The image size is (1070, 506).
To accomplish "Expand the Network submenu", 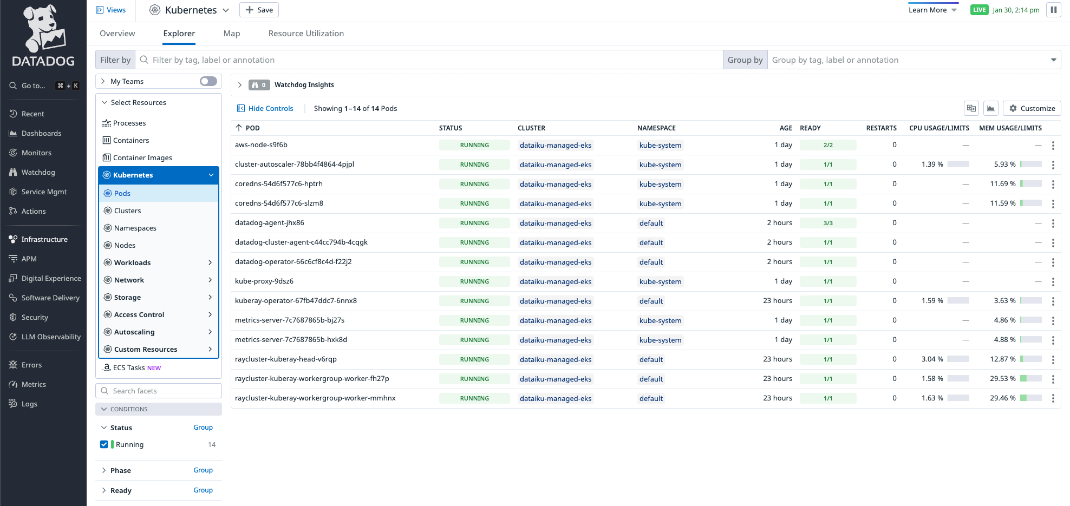I will 210,280.
